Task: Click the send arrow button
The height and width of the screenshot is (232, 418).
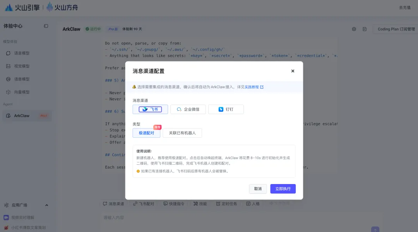Action: [375, 230]
